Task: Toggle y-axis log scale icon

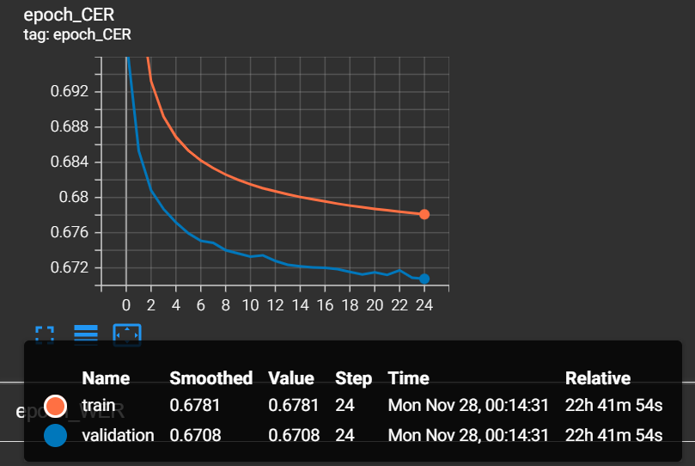Action: tap(86, 334)
